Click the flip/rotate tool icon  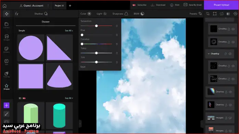tap(222, 14)
